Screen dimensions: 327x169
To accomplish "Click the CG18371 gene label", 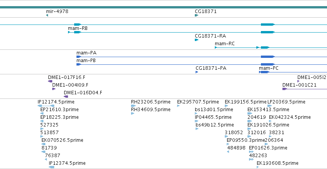I will 206,11.
